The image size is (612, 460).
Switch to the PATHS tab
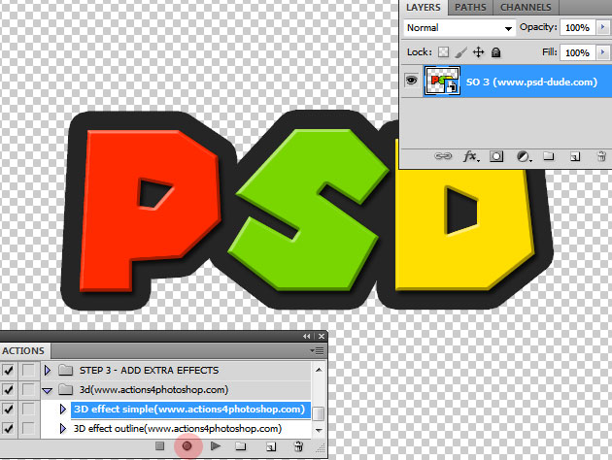(471, 8)
